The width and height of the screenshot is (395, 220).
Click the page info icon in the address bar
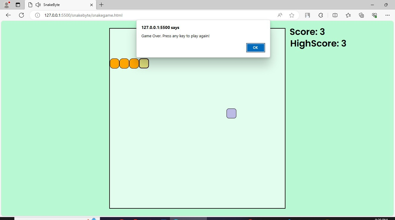pos(37,15)
